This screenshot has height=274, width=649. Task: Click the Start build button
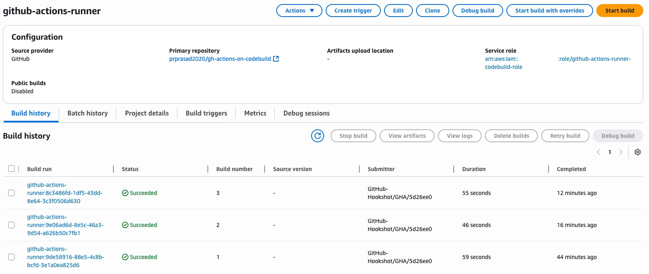click(619, 11)
